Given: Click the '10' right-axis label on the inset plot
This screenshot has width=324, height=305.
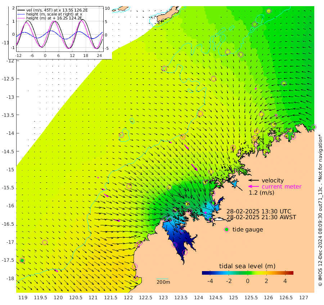Looking at the screenshot, I should [x=107, y=9].
